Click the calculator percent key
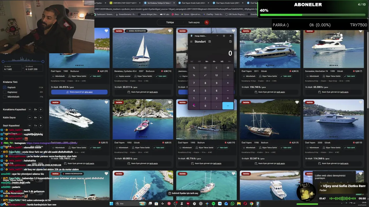The height and width of the screenshot is (207, 369). (194, 68)
